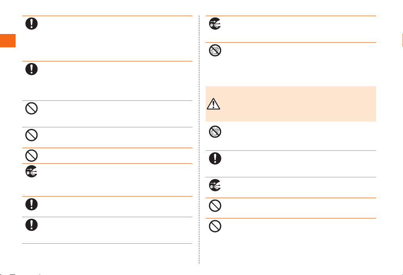Click the yellow caution triangle warning icon
This screenshot has width=403, height=275.
213,104
